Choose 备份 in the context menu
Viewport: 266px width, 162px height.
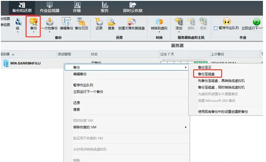coord(127,67)
